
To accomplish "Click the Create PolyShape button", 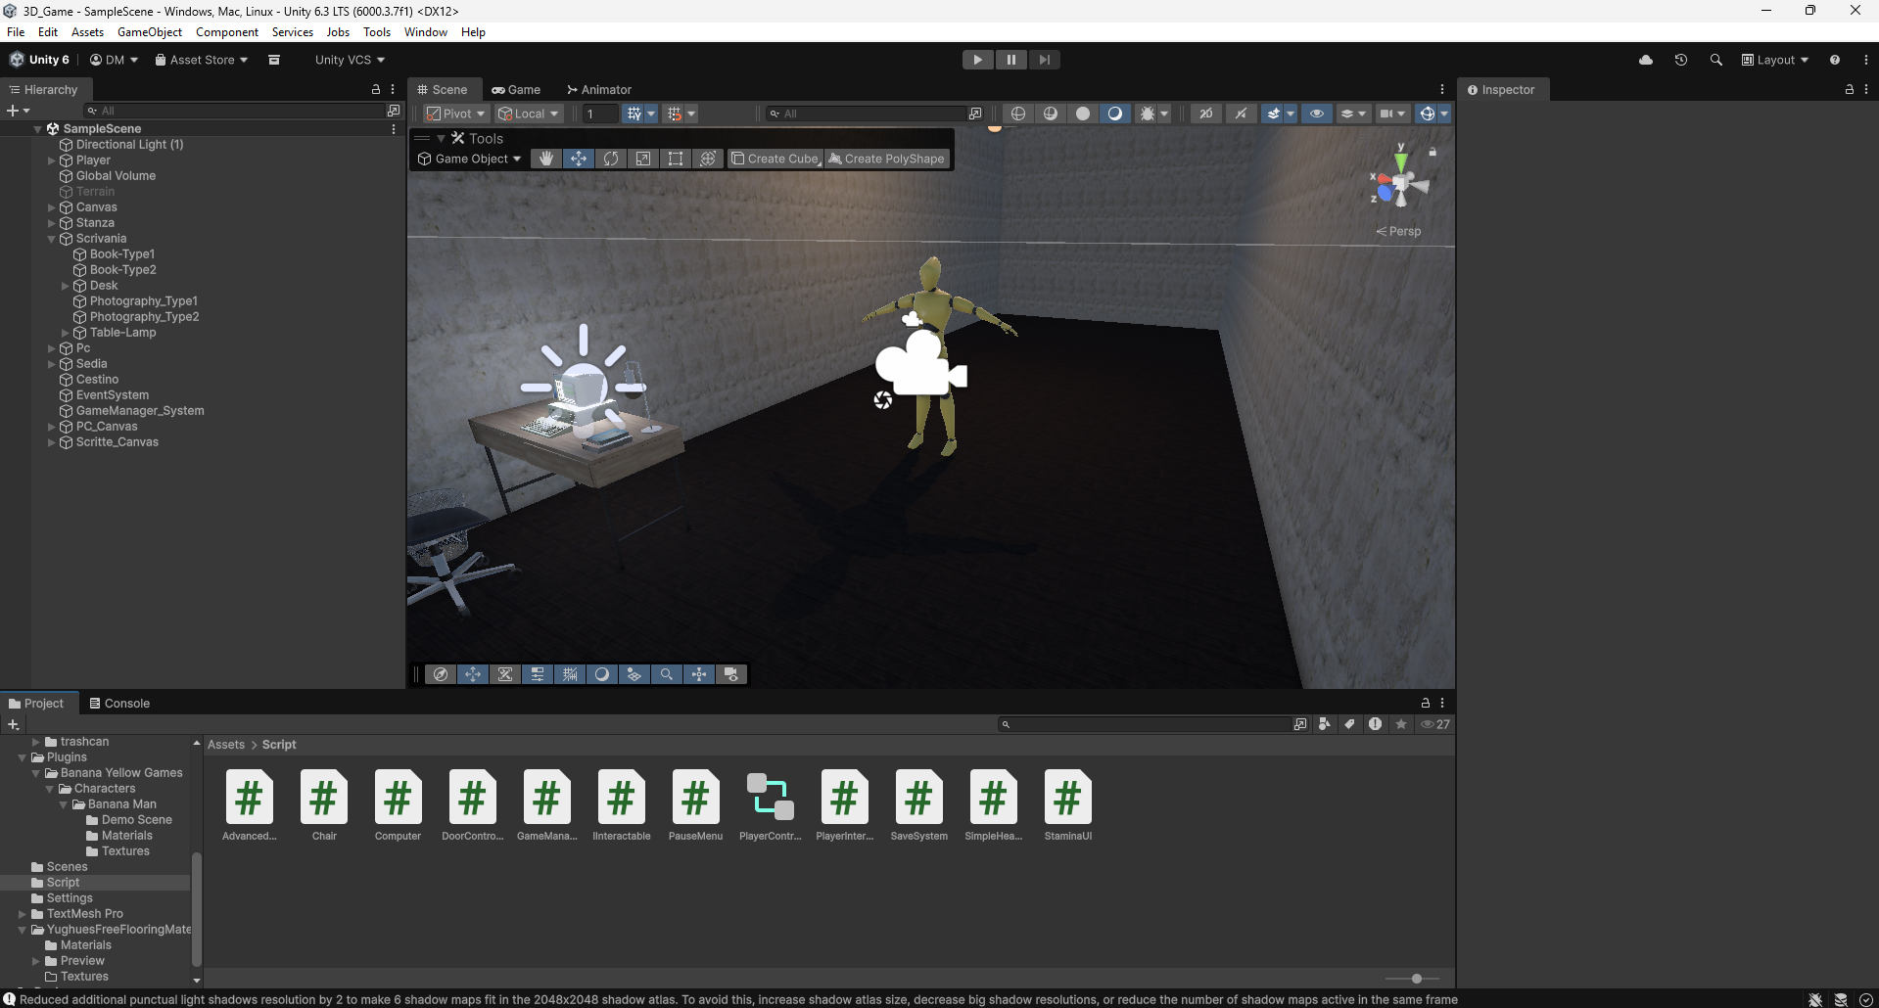I will (x=887, y=159).
